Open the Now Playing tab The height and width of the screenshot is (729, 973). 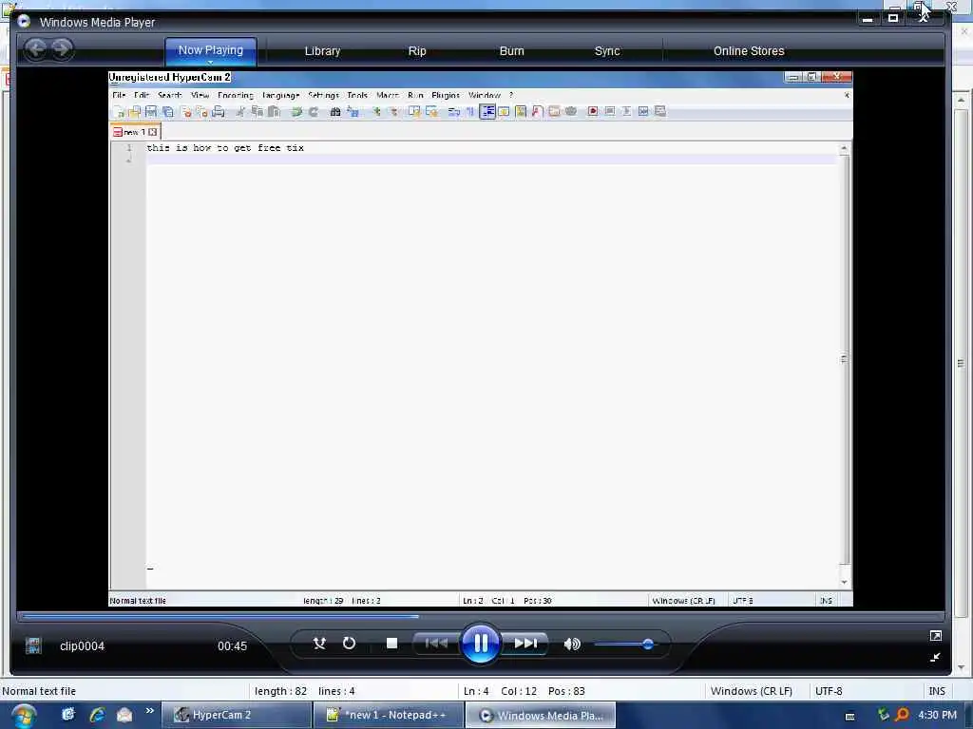[210, 49]
